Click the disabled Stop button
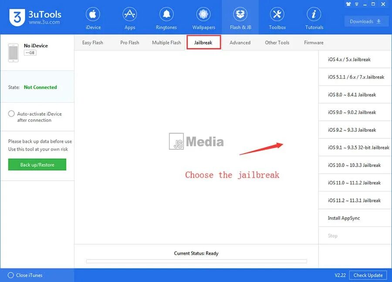 pyautogui.click(x=355, y=235)
